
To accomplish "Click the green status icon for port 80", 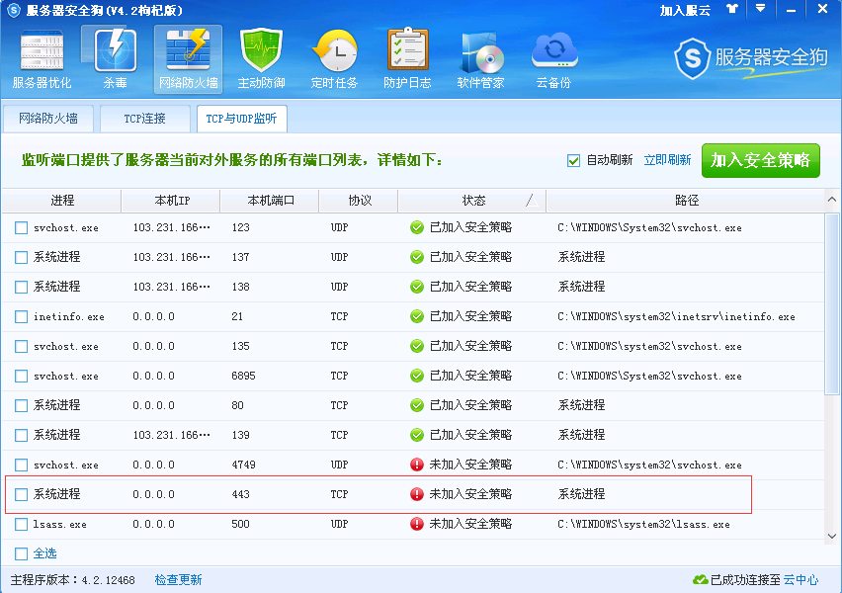I will 417,405.
